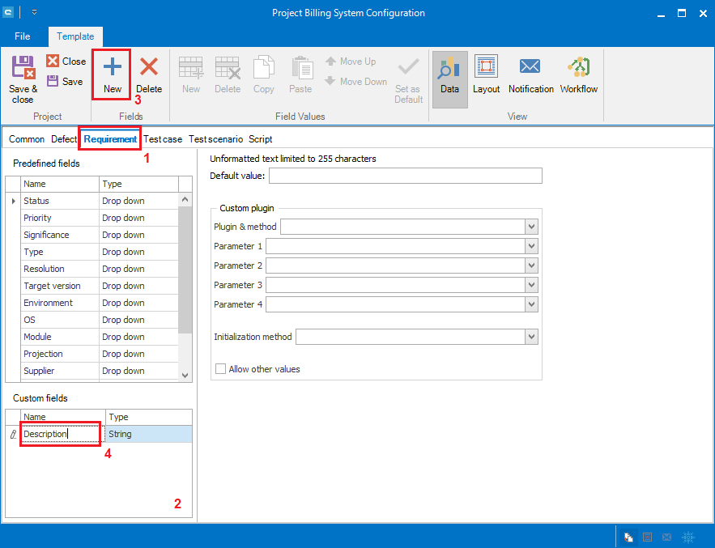Click the red Delete field icon
The width and height of the screenshot is (715, 548).
pos(149,68)
